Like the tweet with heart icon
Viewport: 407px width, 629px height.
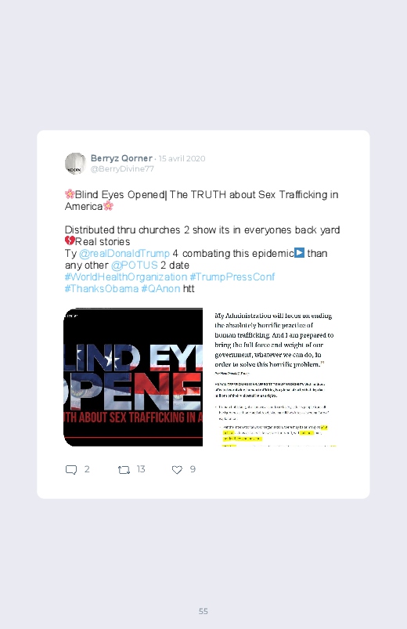pyautogui.click(x=177, y=470)
